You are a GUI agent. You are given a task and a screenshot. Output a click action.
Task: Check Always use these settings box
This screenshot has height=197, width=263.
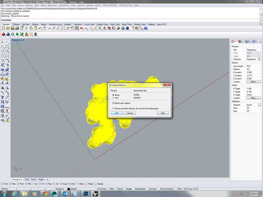click(x=113, y=109)
